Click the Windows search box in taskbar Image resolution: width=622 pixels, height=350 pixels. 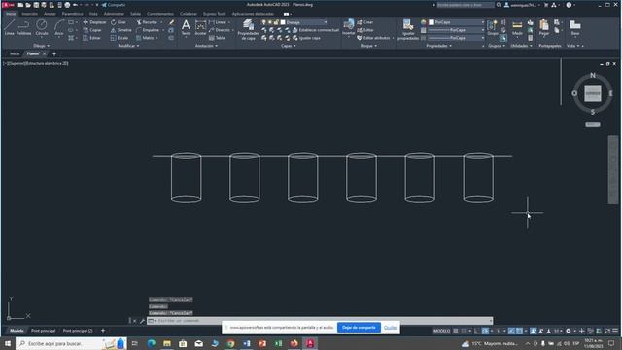pyautogui.click(x=71, y=343)
